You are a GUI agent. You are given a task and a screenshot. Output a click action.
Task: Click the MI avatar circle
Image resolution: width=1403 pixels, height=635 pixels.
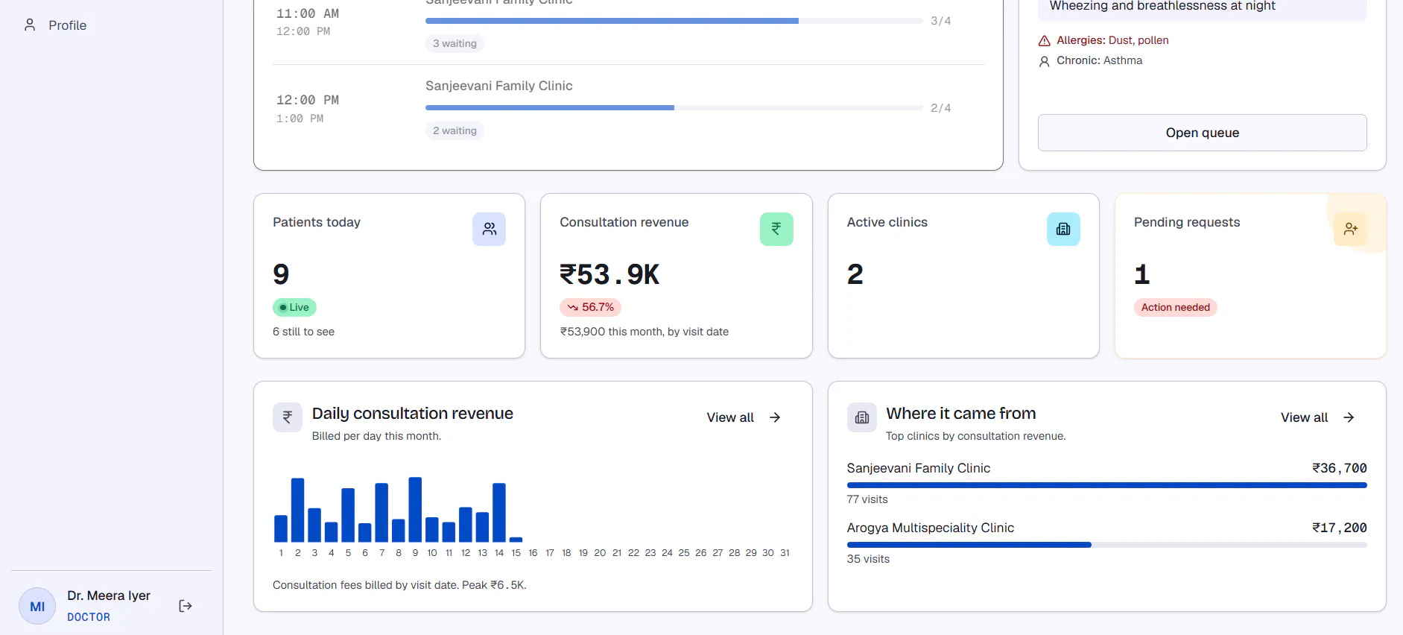37,606
